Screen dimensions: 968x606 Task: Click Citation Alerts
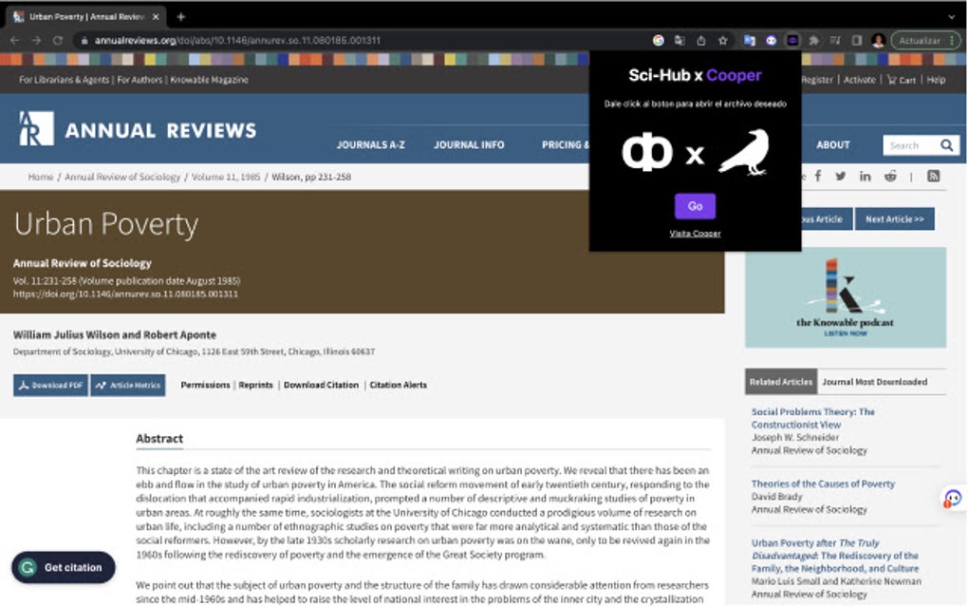coord(399,385)
